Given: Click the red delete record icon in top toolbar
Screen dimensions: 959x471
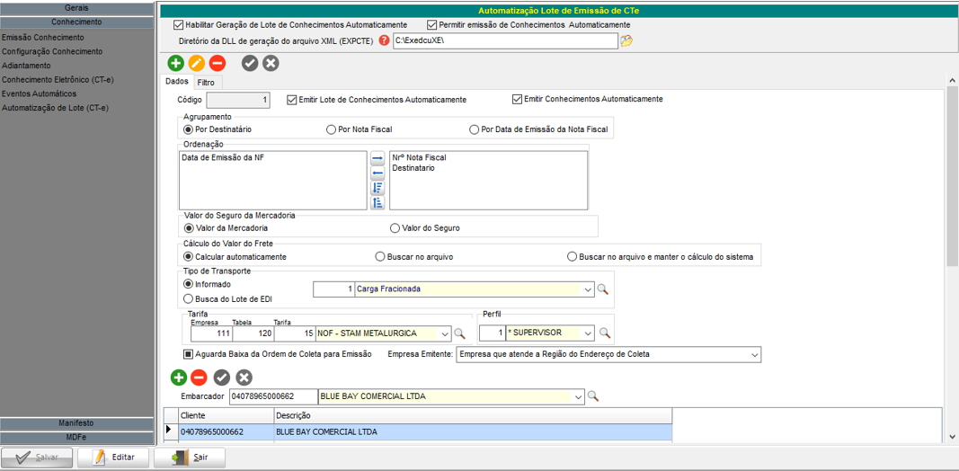Looking at the screenshot, I should tap(217, 63).
